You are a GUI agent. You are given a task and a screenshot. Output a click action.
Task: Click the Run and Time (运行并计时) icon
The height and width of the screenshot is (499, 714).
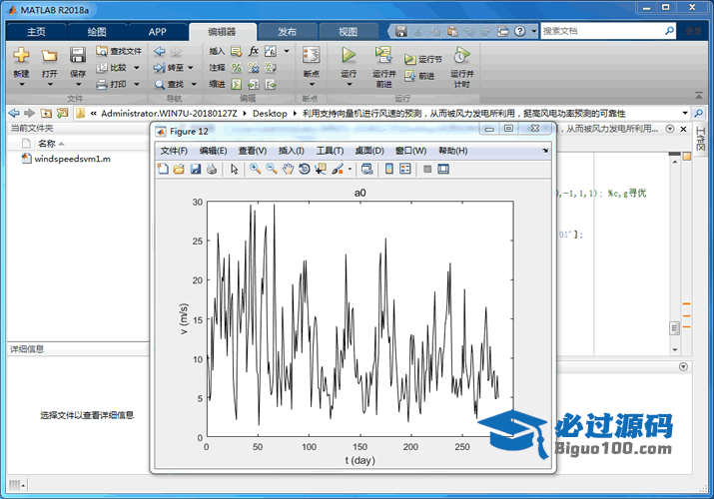point(461,55)
